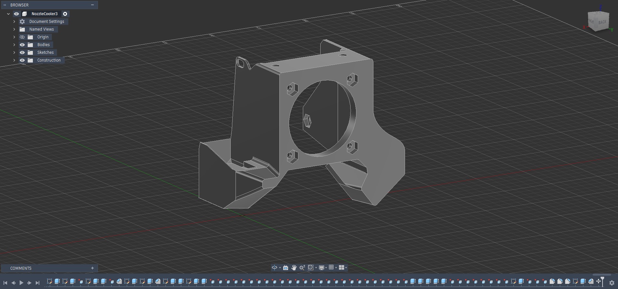Jump to the end of the timeline
The width and height of the screenshot is (618, 289).
coord(37,283)
